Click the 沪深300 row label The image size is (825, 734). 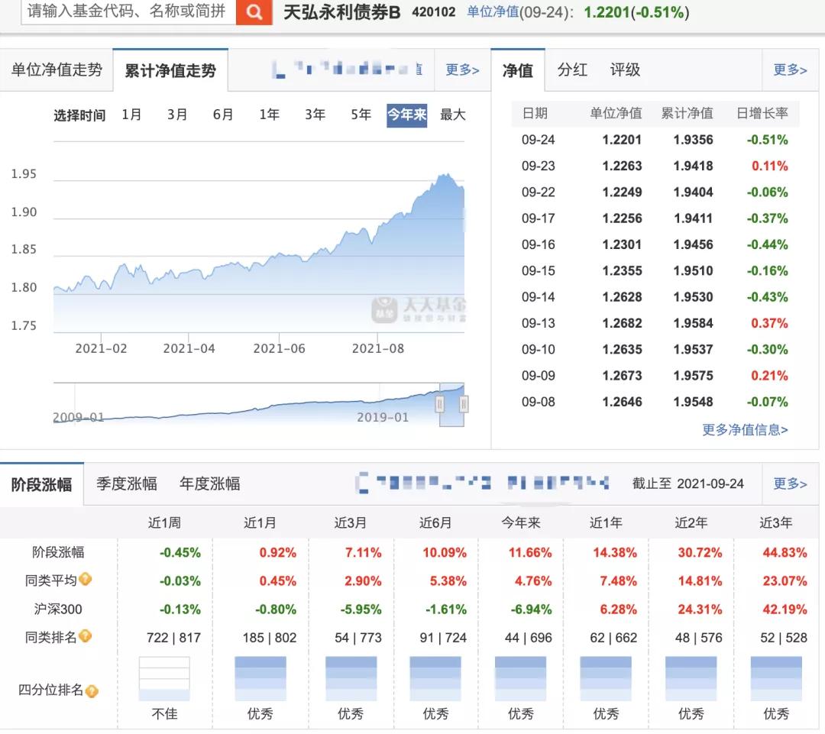[58, 610]
